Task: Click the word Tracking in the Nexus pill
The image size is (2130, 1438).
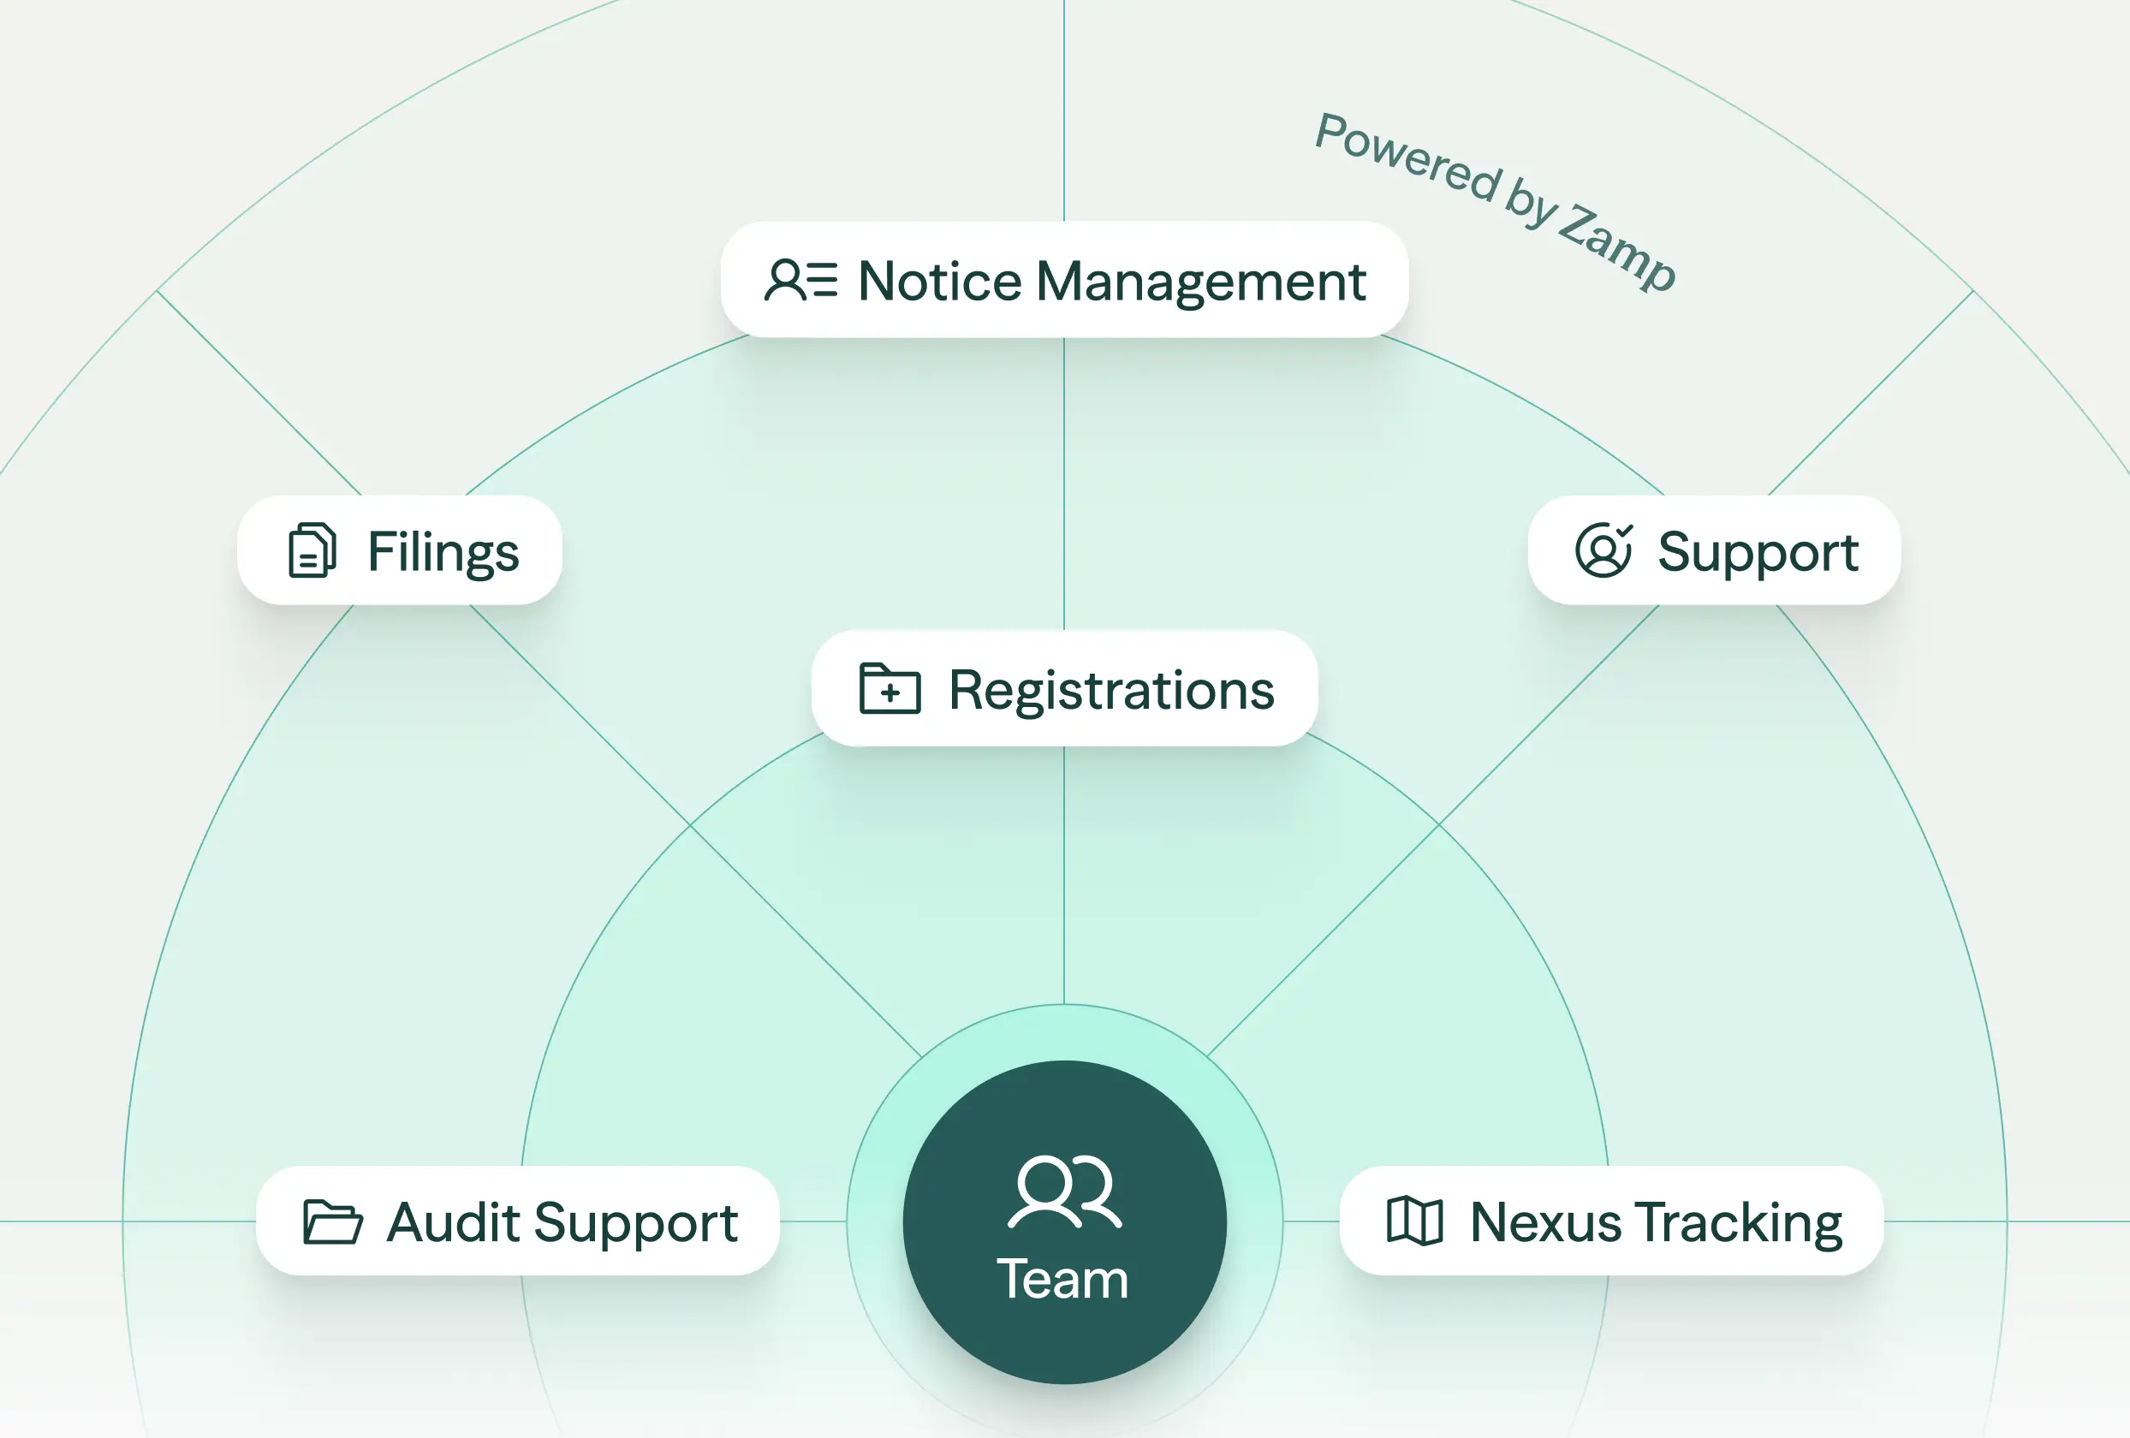Action: point(1739,1222)
